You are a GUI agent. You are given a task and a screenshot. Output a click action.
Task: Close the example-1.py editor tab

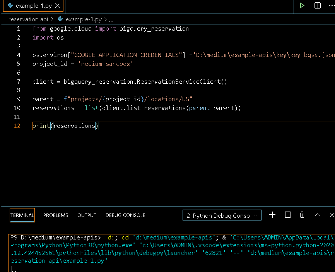click(x=58, y=6)
